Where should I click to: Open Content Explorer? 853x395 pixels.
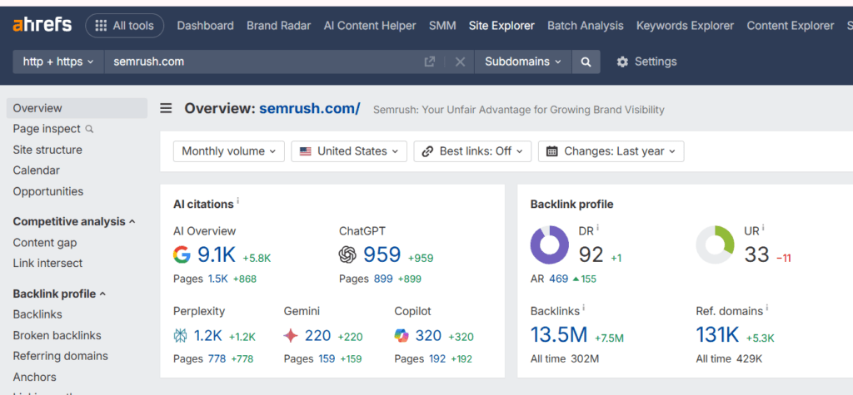790,26
